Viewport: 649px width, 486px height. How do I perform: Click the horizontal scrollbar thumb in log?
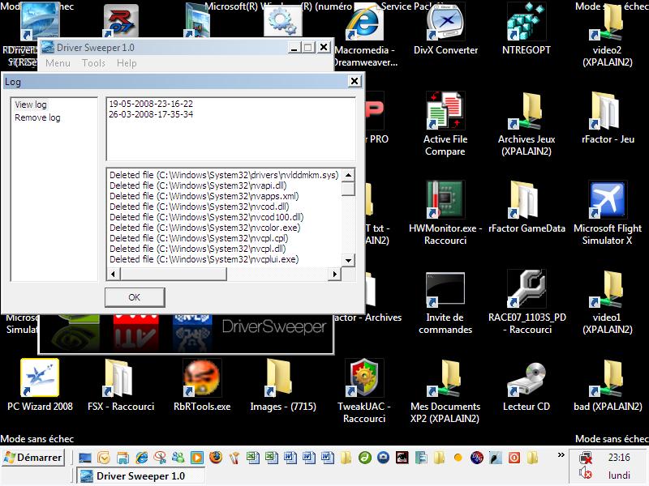(x=174, y=274)
